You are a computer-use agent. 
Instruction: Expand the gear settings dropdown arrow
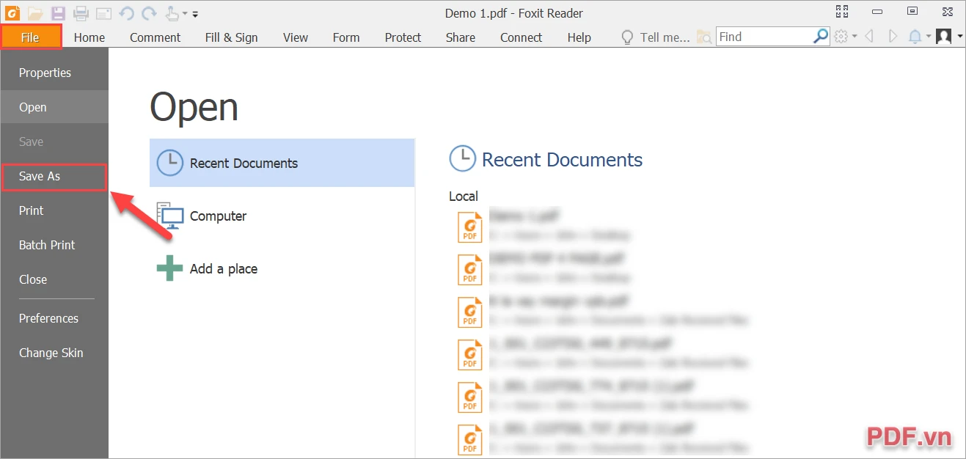[855, 37]
